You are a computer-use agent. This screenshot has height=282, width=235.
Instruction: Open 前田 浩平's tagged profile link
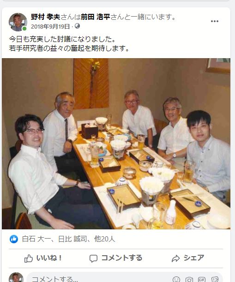96,17
